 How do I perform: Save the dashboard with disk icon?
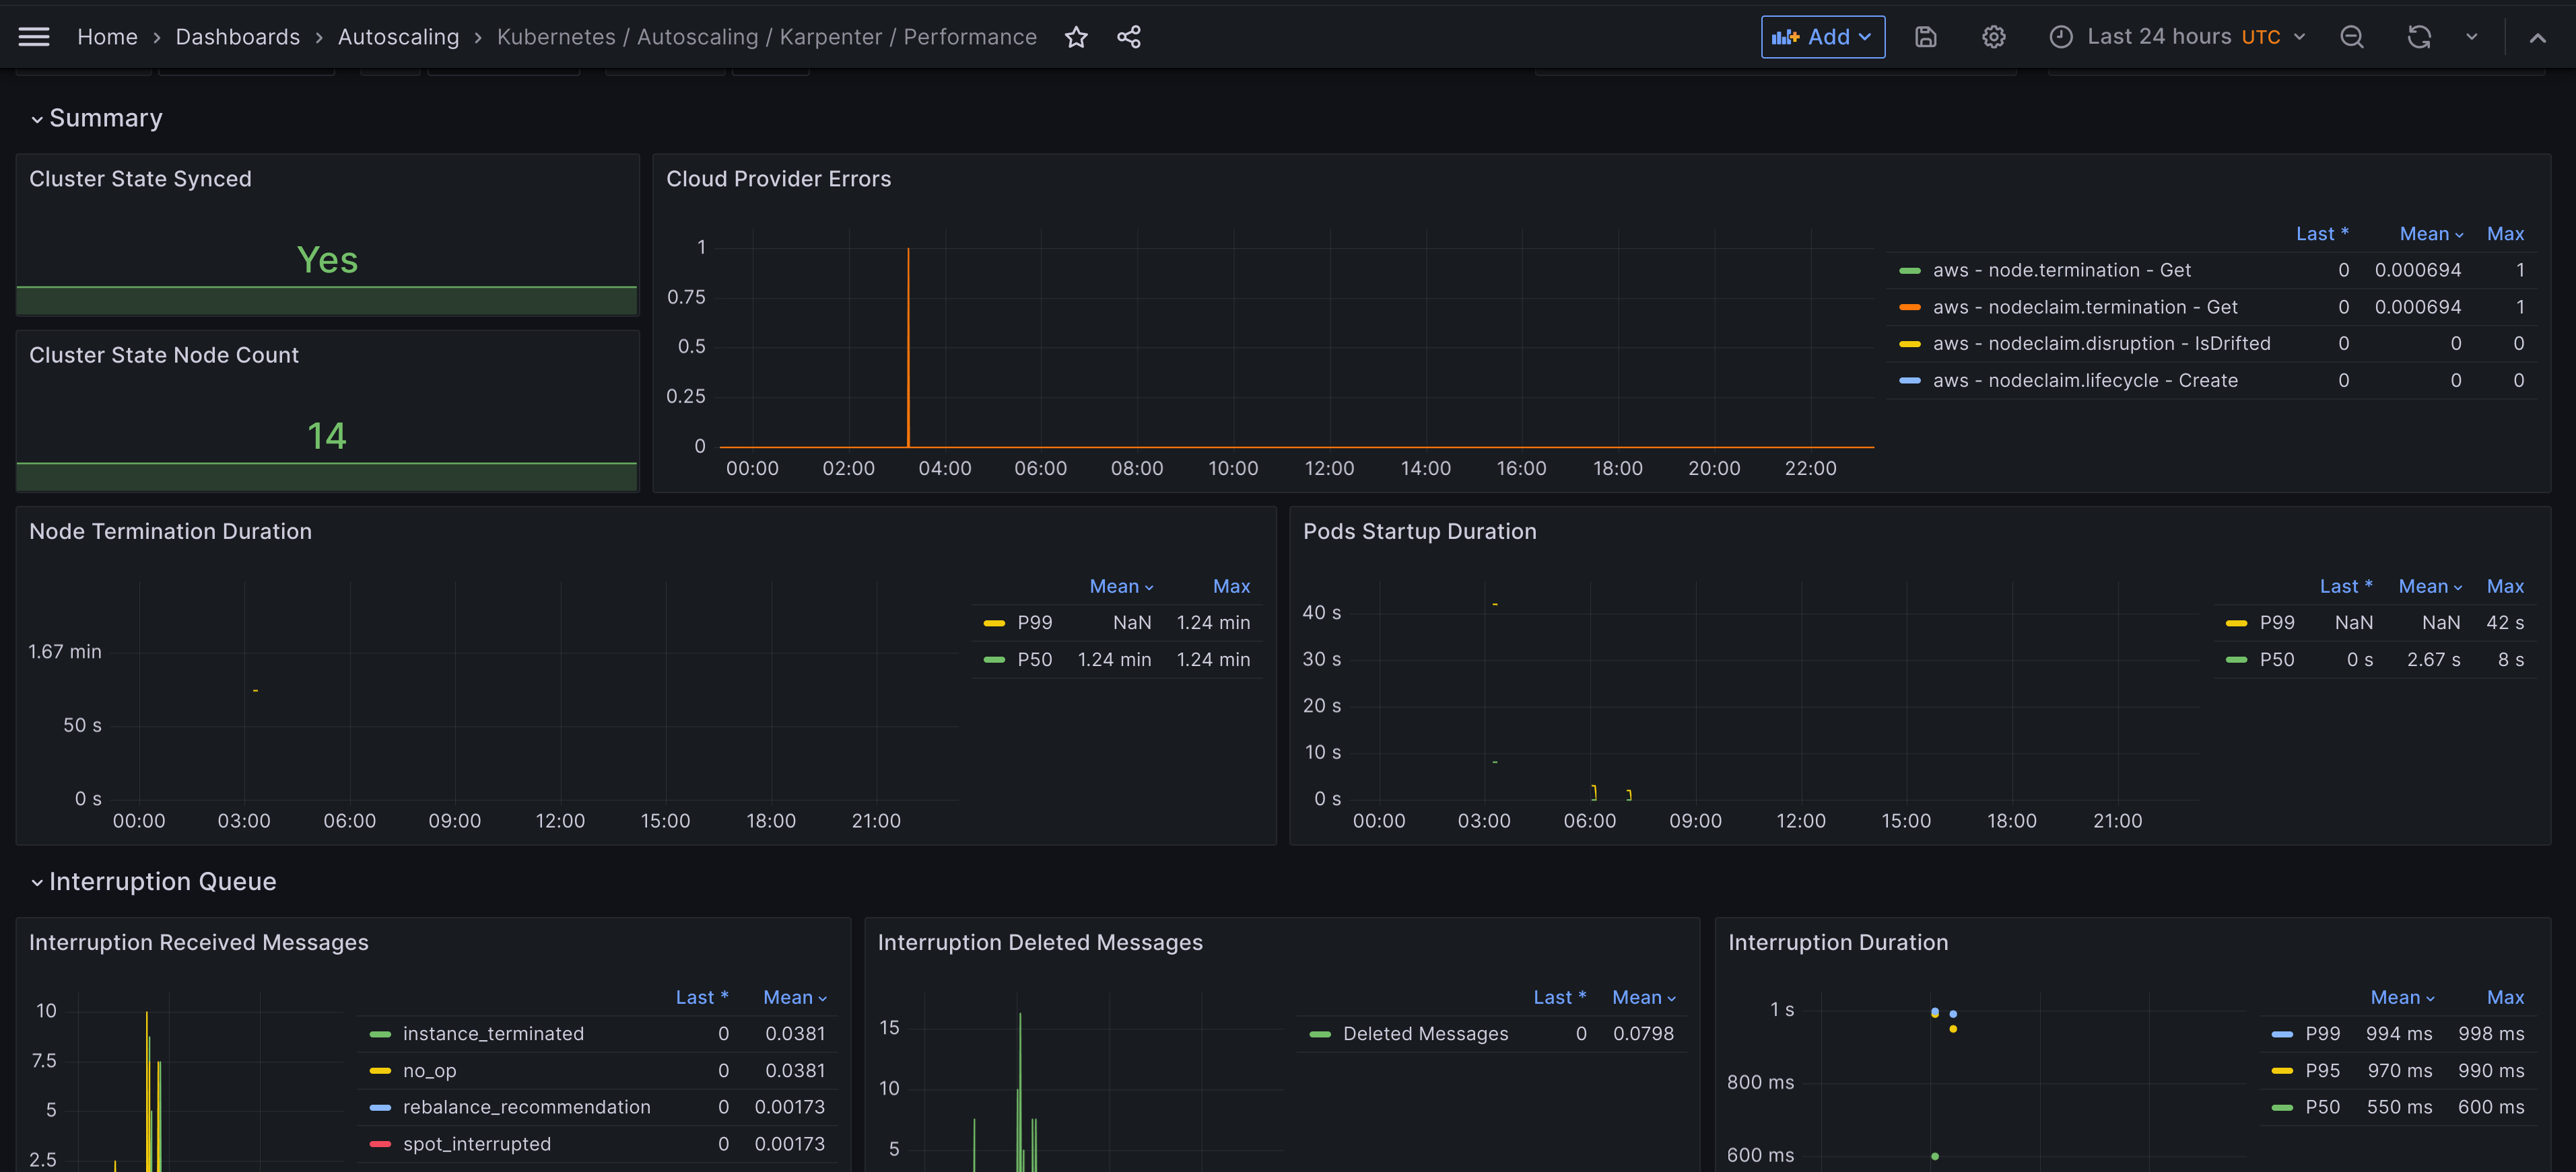1926,37
